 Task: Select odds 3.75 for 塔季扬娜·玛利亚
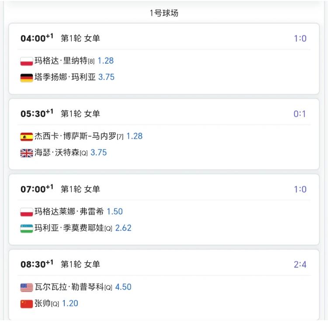106,77
